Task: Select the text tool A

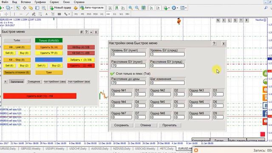Action: coord(46,14)
